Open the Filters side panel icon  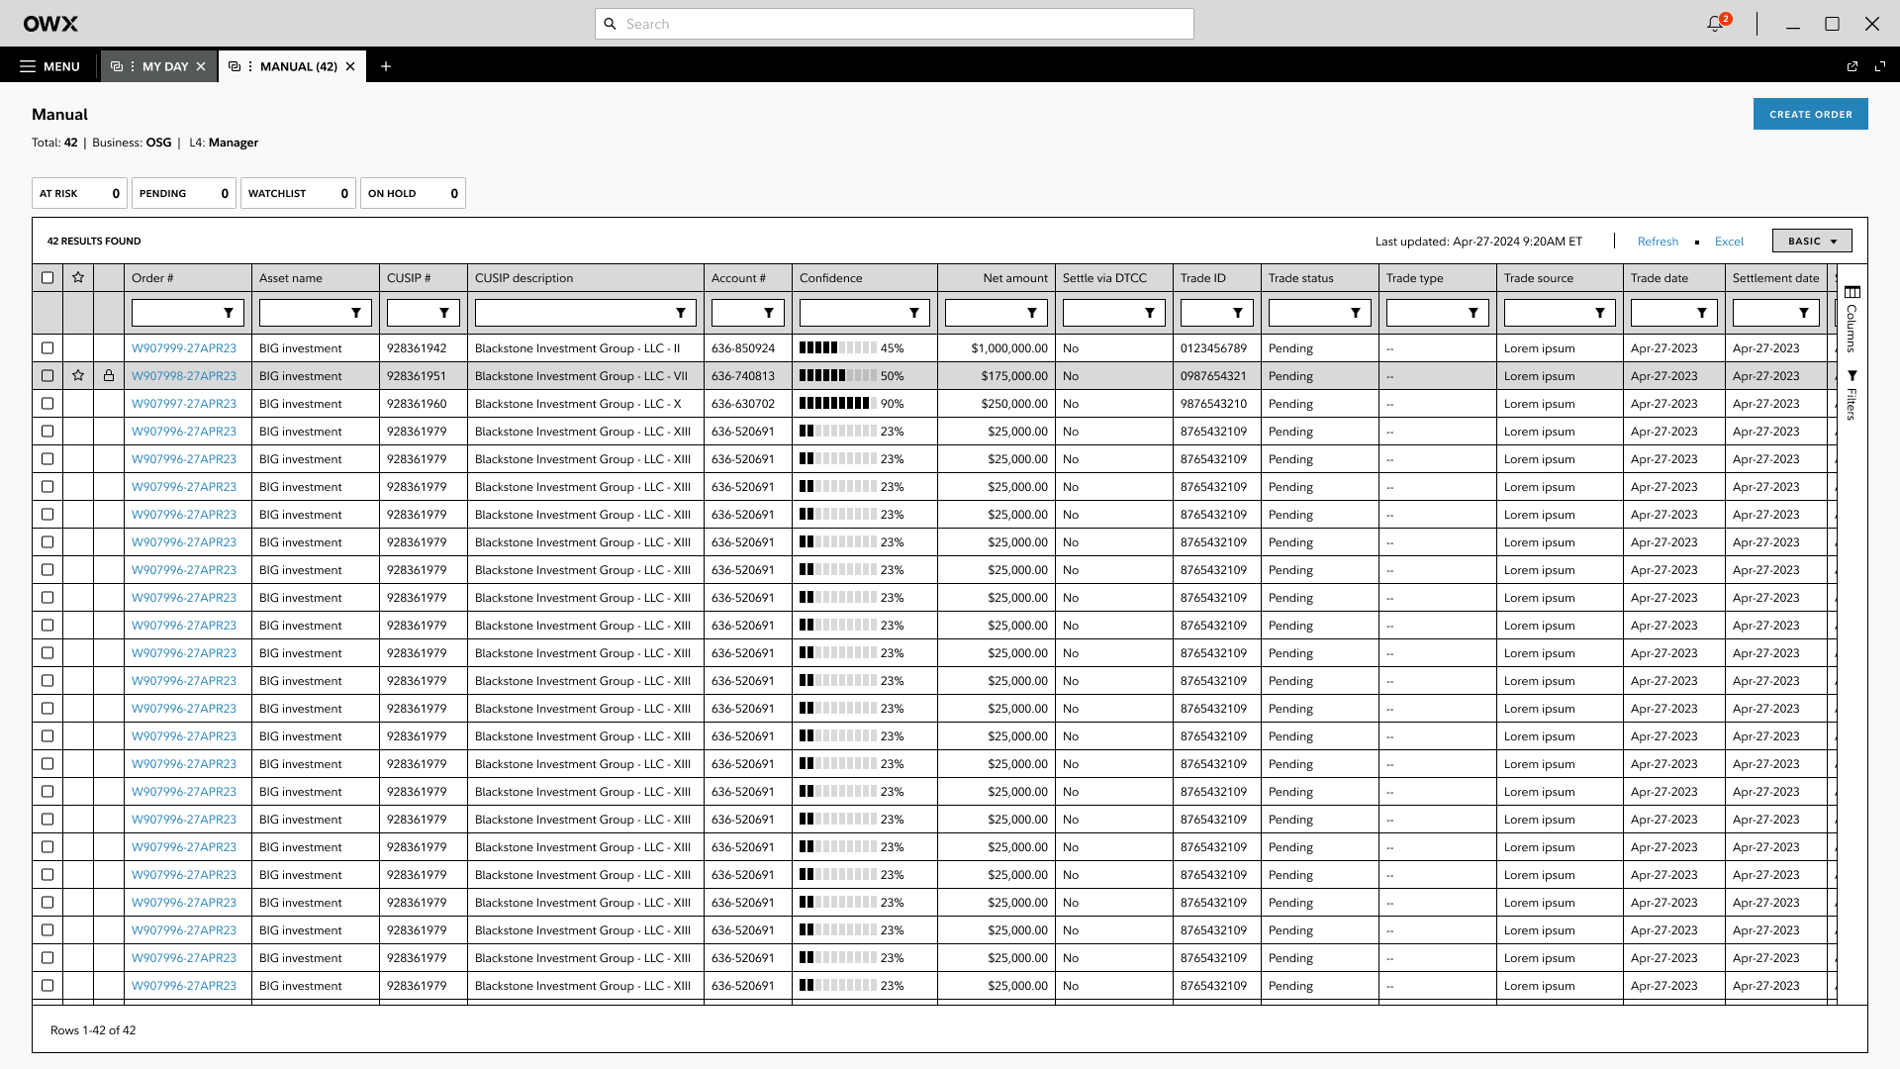point(1852,376)
